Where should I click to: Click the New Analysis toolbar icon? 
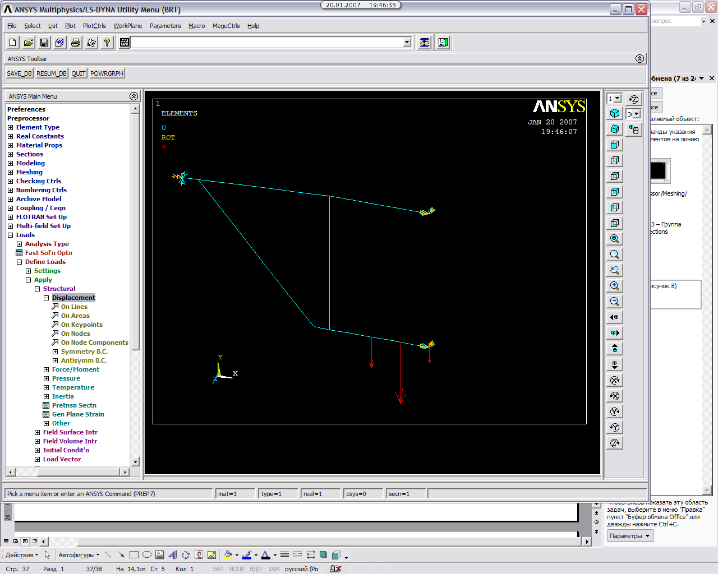(x=13, y=43)
